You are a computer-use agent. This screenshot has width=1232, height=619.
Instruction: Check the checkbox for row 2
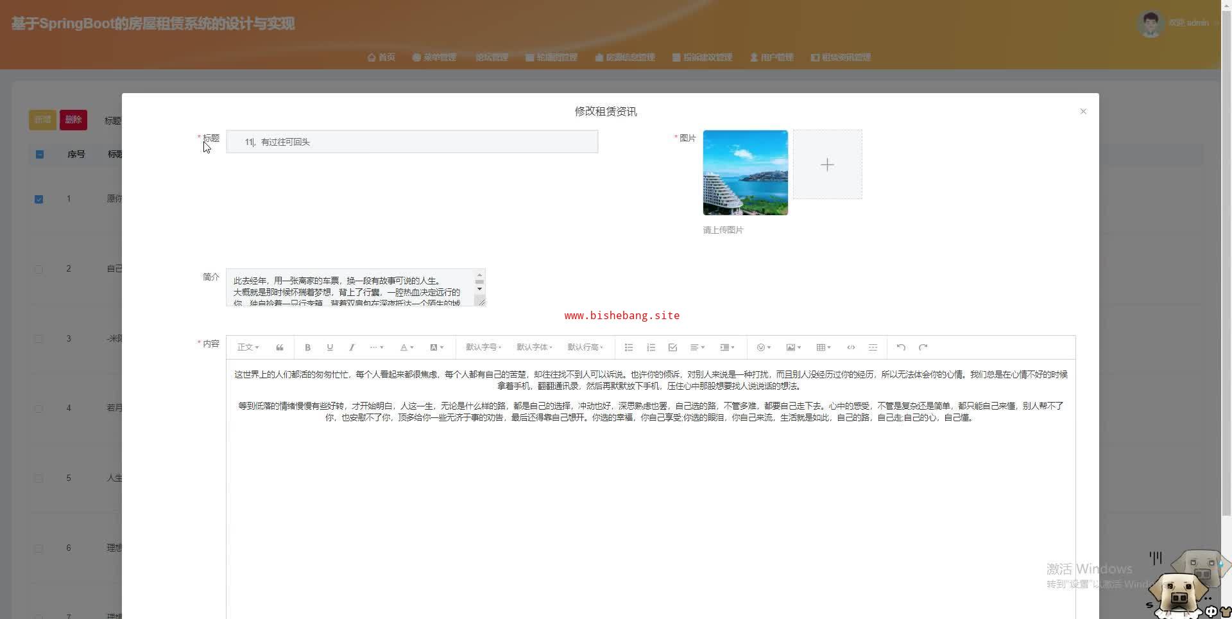click(x=38, y=269)
